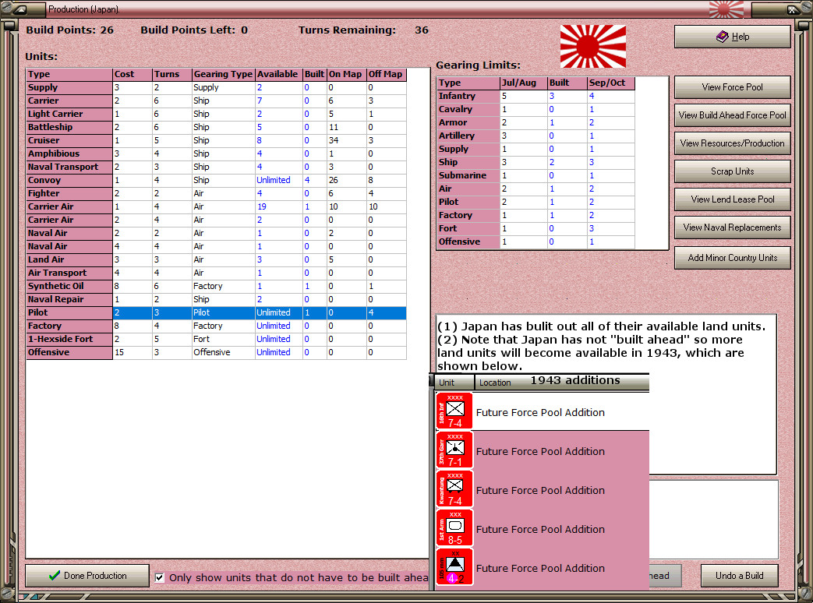813x603 pixels.
Task: Click the green checkmark on Done Production
Action: [54, 576]
